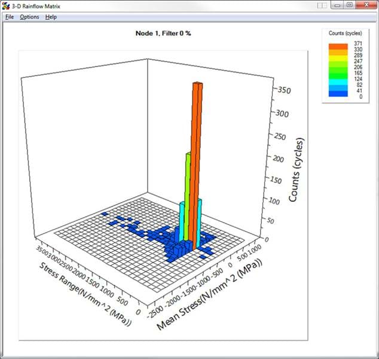Viewport: 379px width, 359px height.
Task: Open the Help menu
Action: [51, 17]
